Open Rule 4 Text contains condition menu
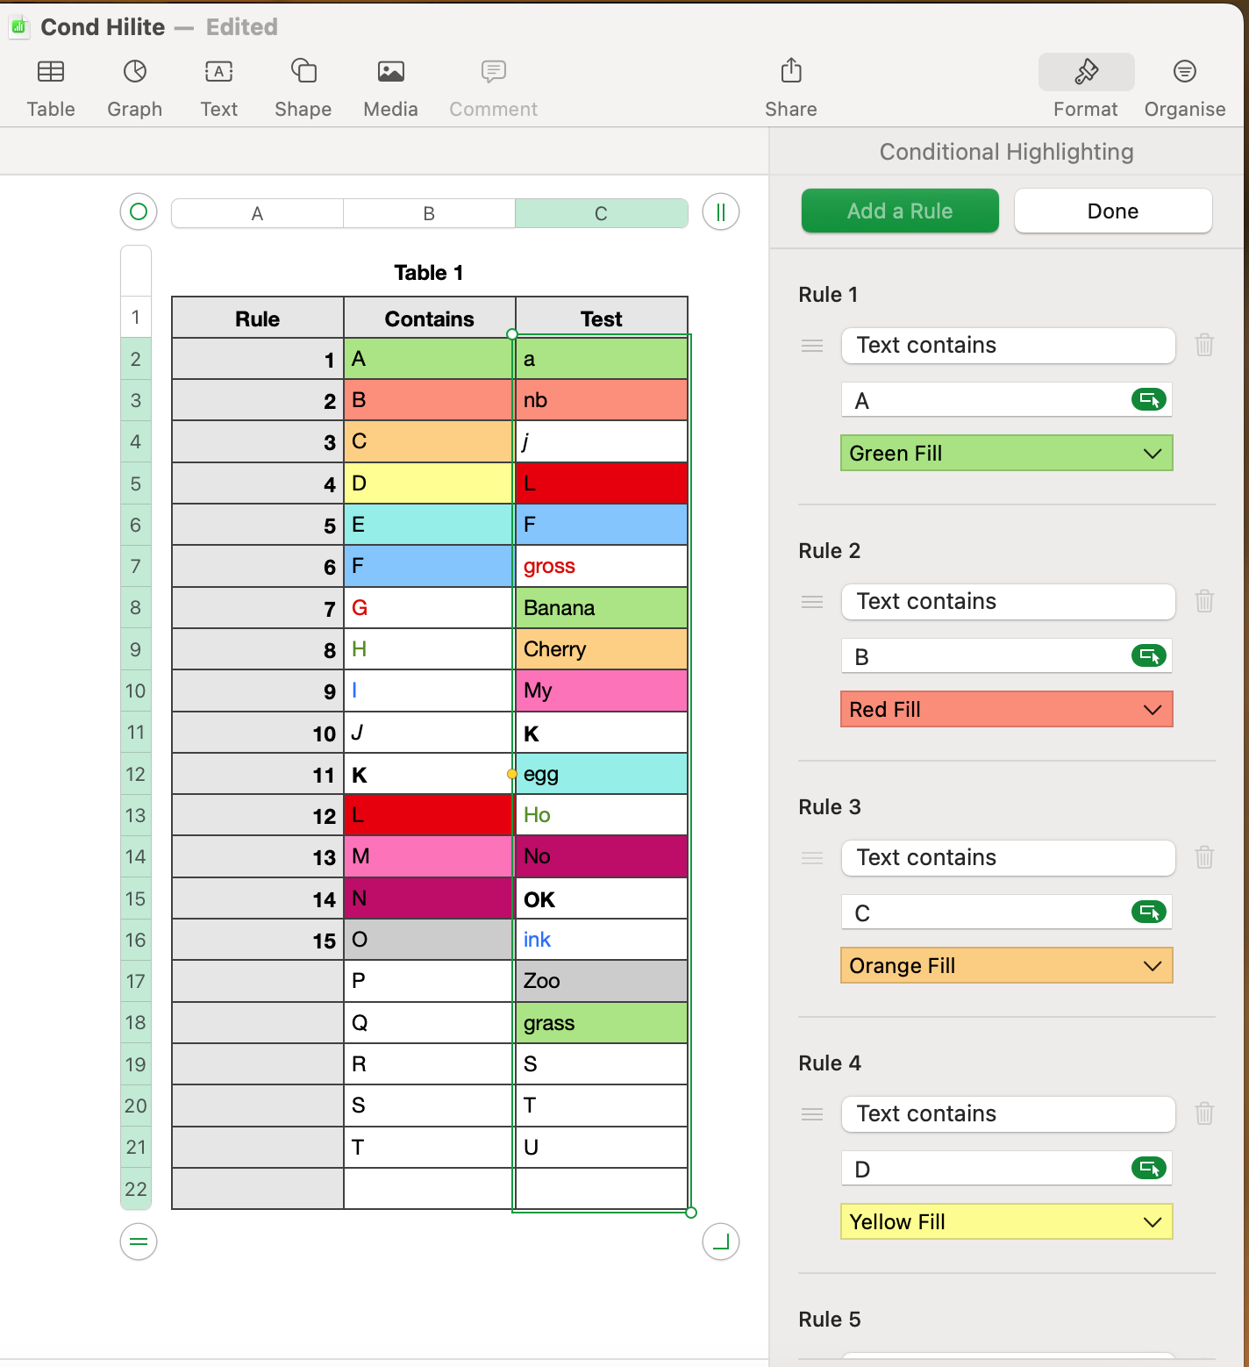The image size is (1249, 1367). (1008, 1114)
